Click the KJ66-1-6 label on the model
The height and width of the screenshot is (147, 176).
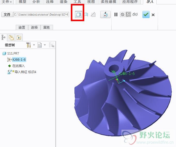[x=127, y=73]
